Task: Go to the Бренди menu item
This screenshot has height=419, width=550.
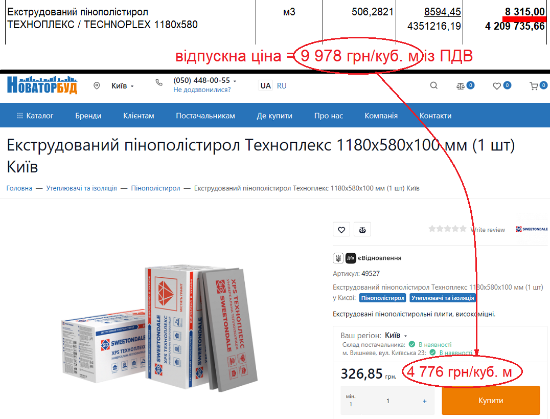Action: (88, 116)
